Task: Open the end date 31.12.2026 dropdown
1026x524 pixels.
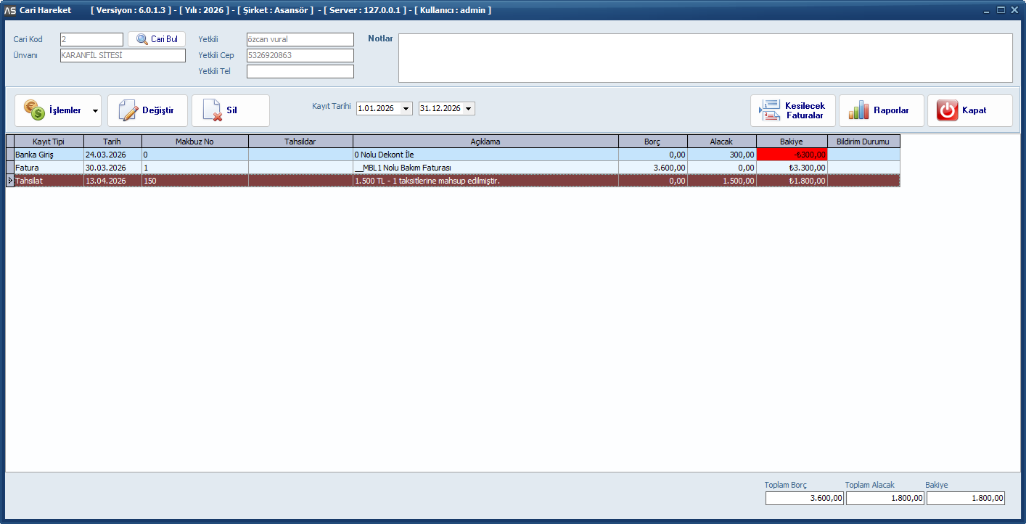Action: pyautogui.click(x=469, y=109)
